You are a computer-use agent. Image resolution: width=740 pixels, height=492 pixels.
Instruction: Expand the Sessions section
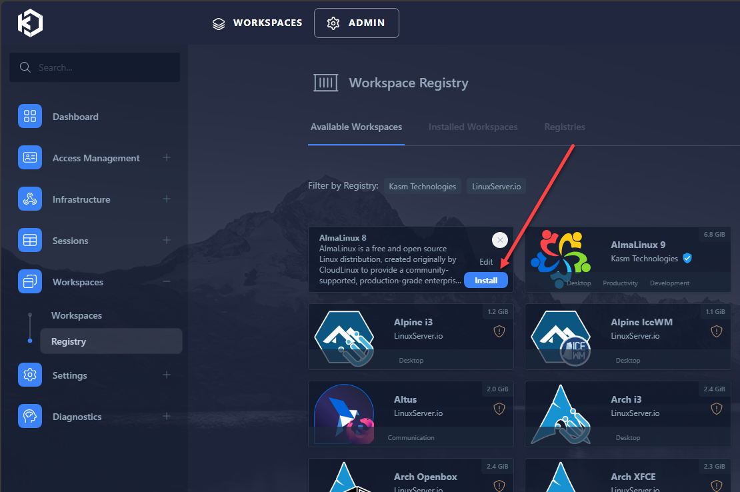coord(167,240)
